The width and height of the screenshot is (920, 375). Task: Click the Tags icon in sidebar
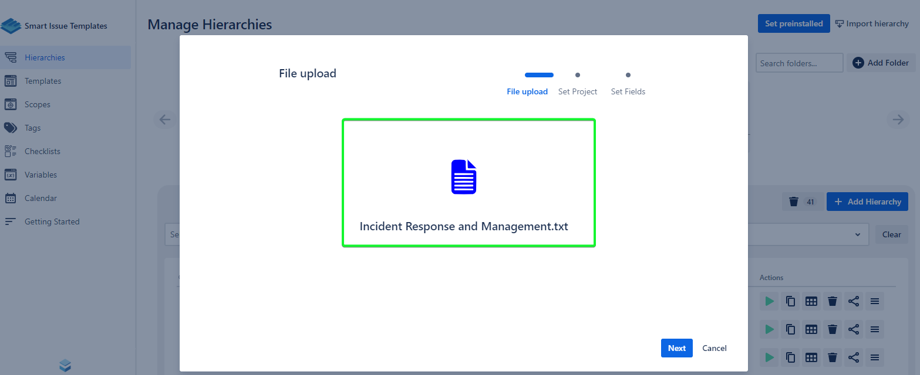click(x=11, y=128)
